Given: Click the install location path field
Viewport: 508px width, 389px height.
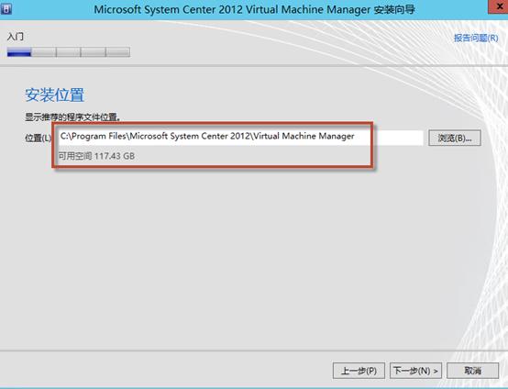Looking at the screenshot, I should pos(240,137).
